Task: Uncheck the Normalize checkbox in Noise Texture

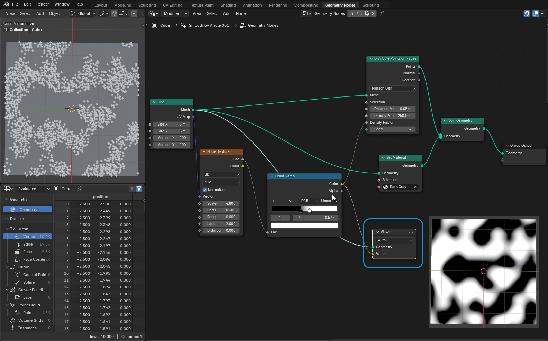Action: pos(205,190)
